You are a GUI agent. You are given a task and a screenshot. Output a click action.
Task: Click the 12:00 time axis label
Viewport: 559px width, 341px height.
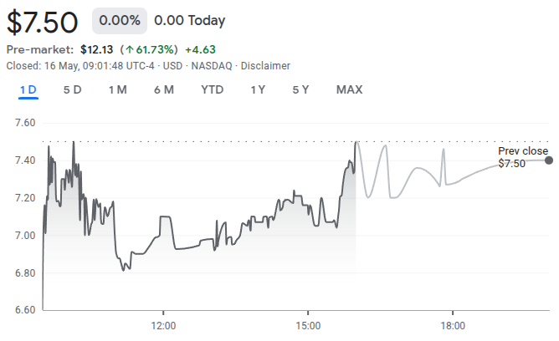[x=162, y=324]
